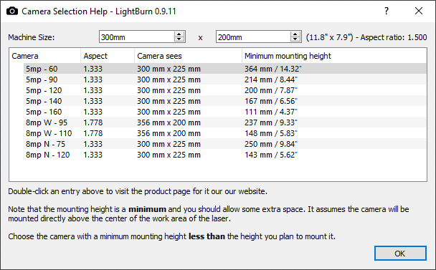
Task: Click the Aspect ratio: 1.500 text
Action: click(x=394, y=37)
